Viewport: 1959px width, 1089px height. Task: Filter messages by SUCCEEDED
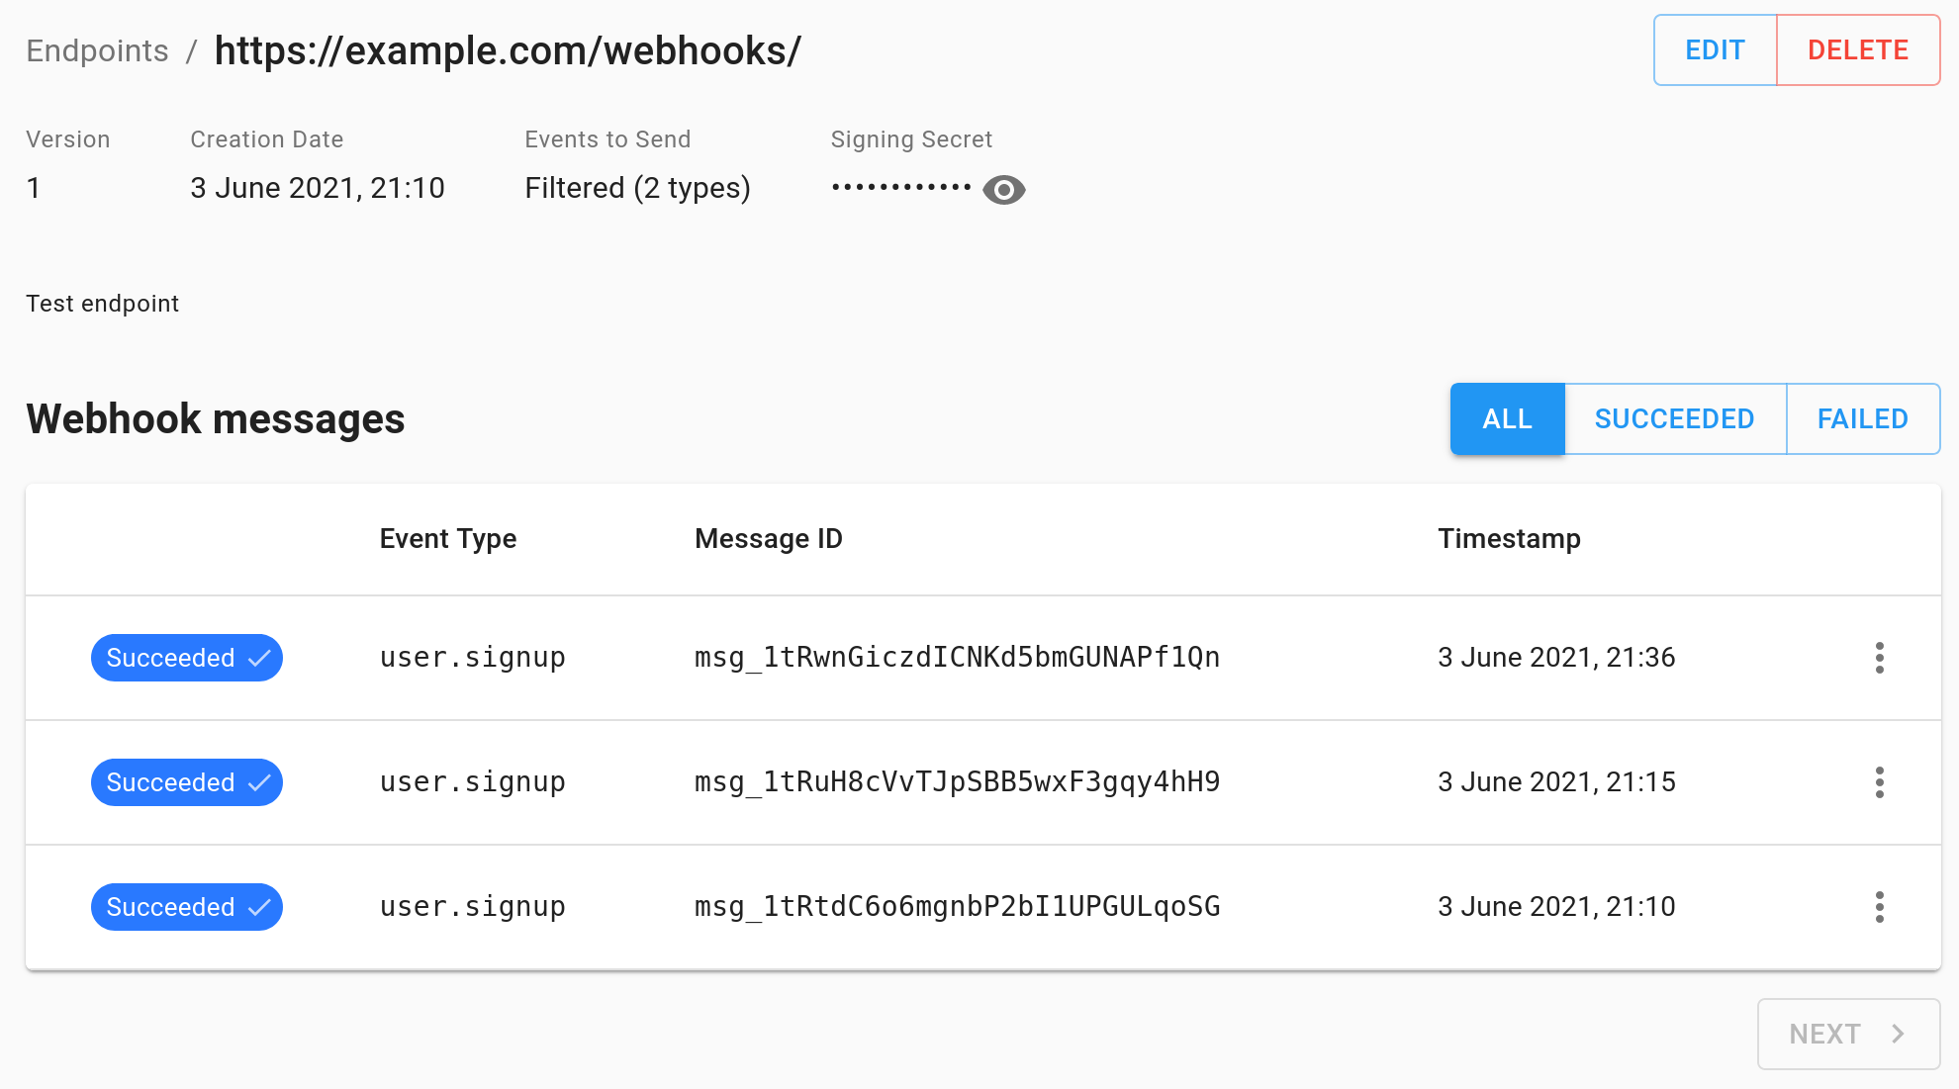point(1674,419)
